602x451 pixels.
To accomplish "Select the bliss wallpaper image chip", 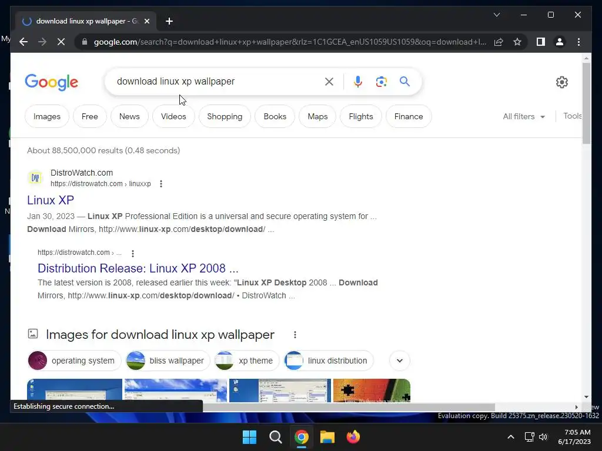I will (168, 361).
